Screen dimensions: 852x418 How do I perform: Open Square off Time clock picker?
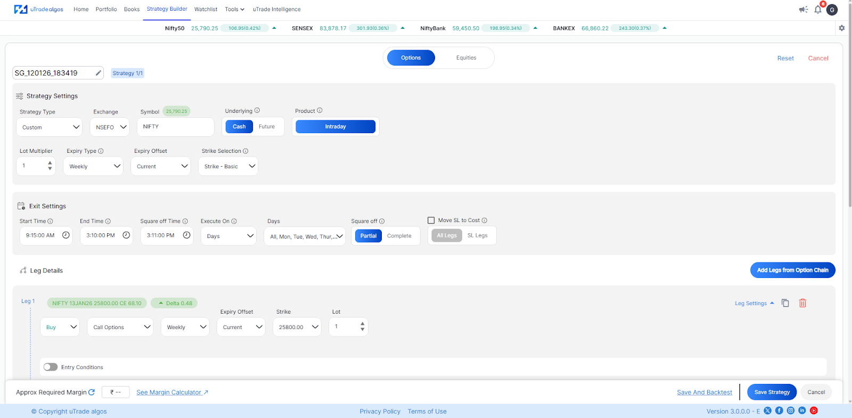(187, 235)
